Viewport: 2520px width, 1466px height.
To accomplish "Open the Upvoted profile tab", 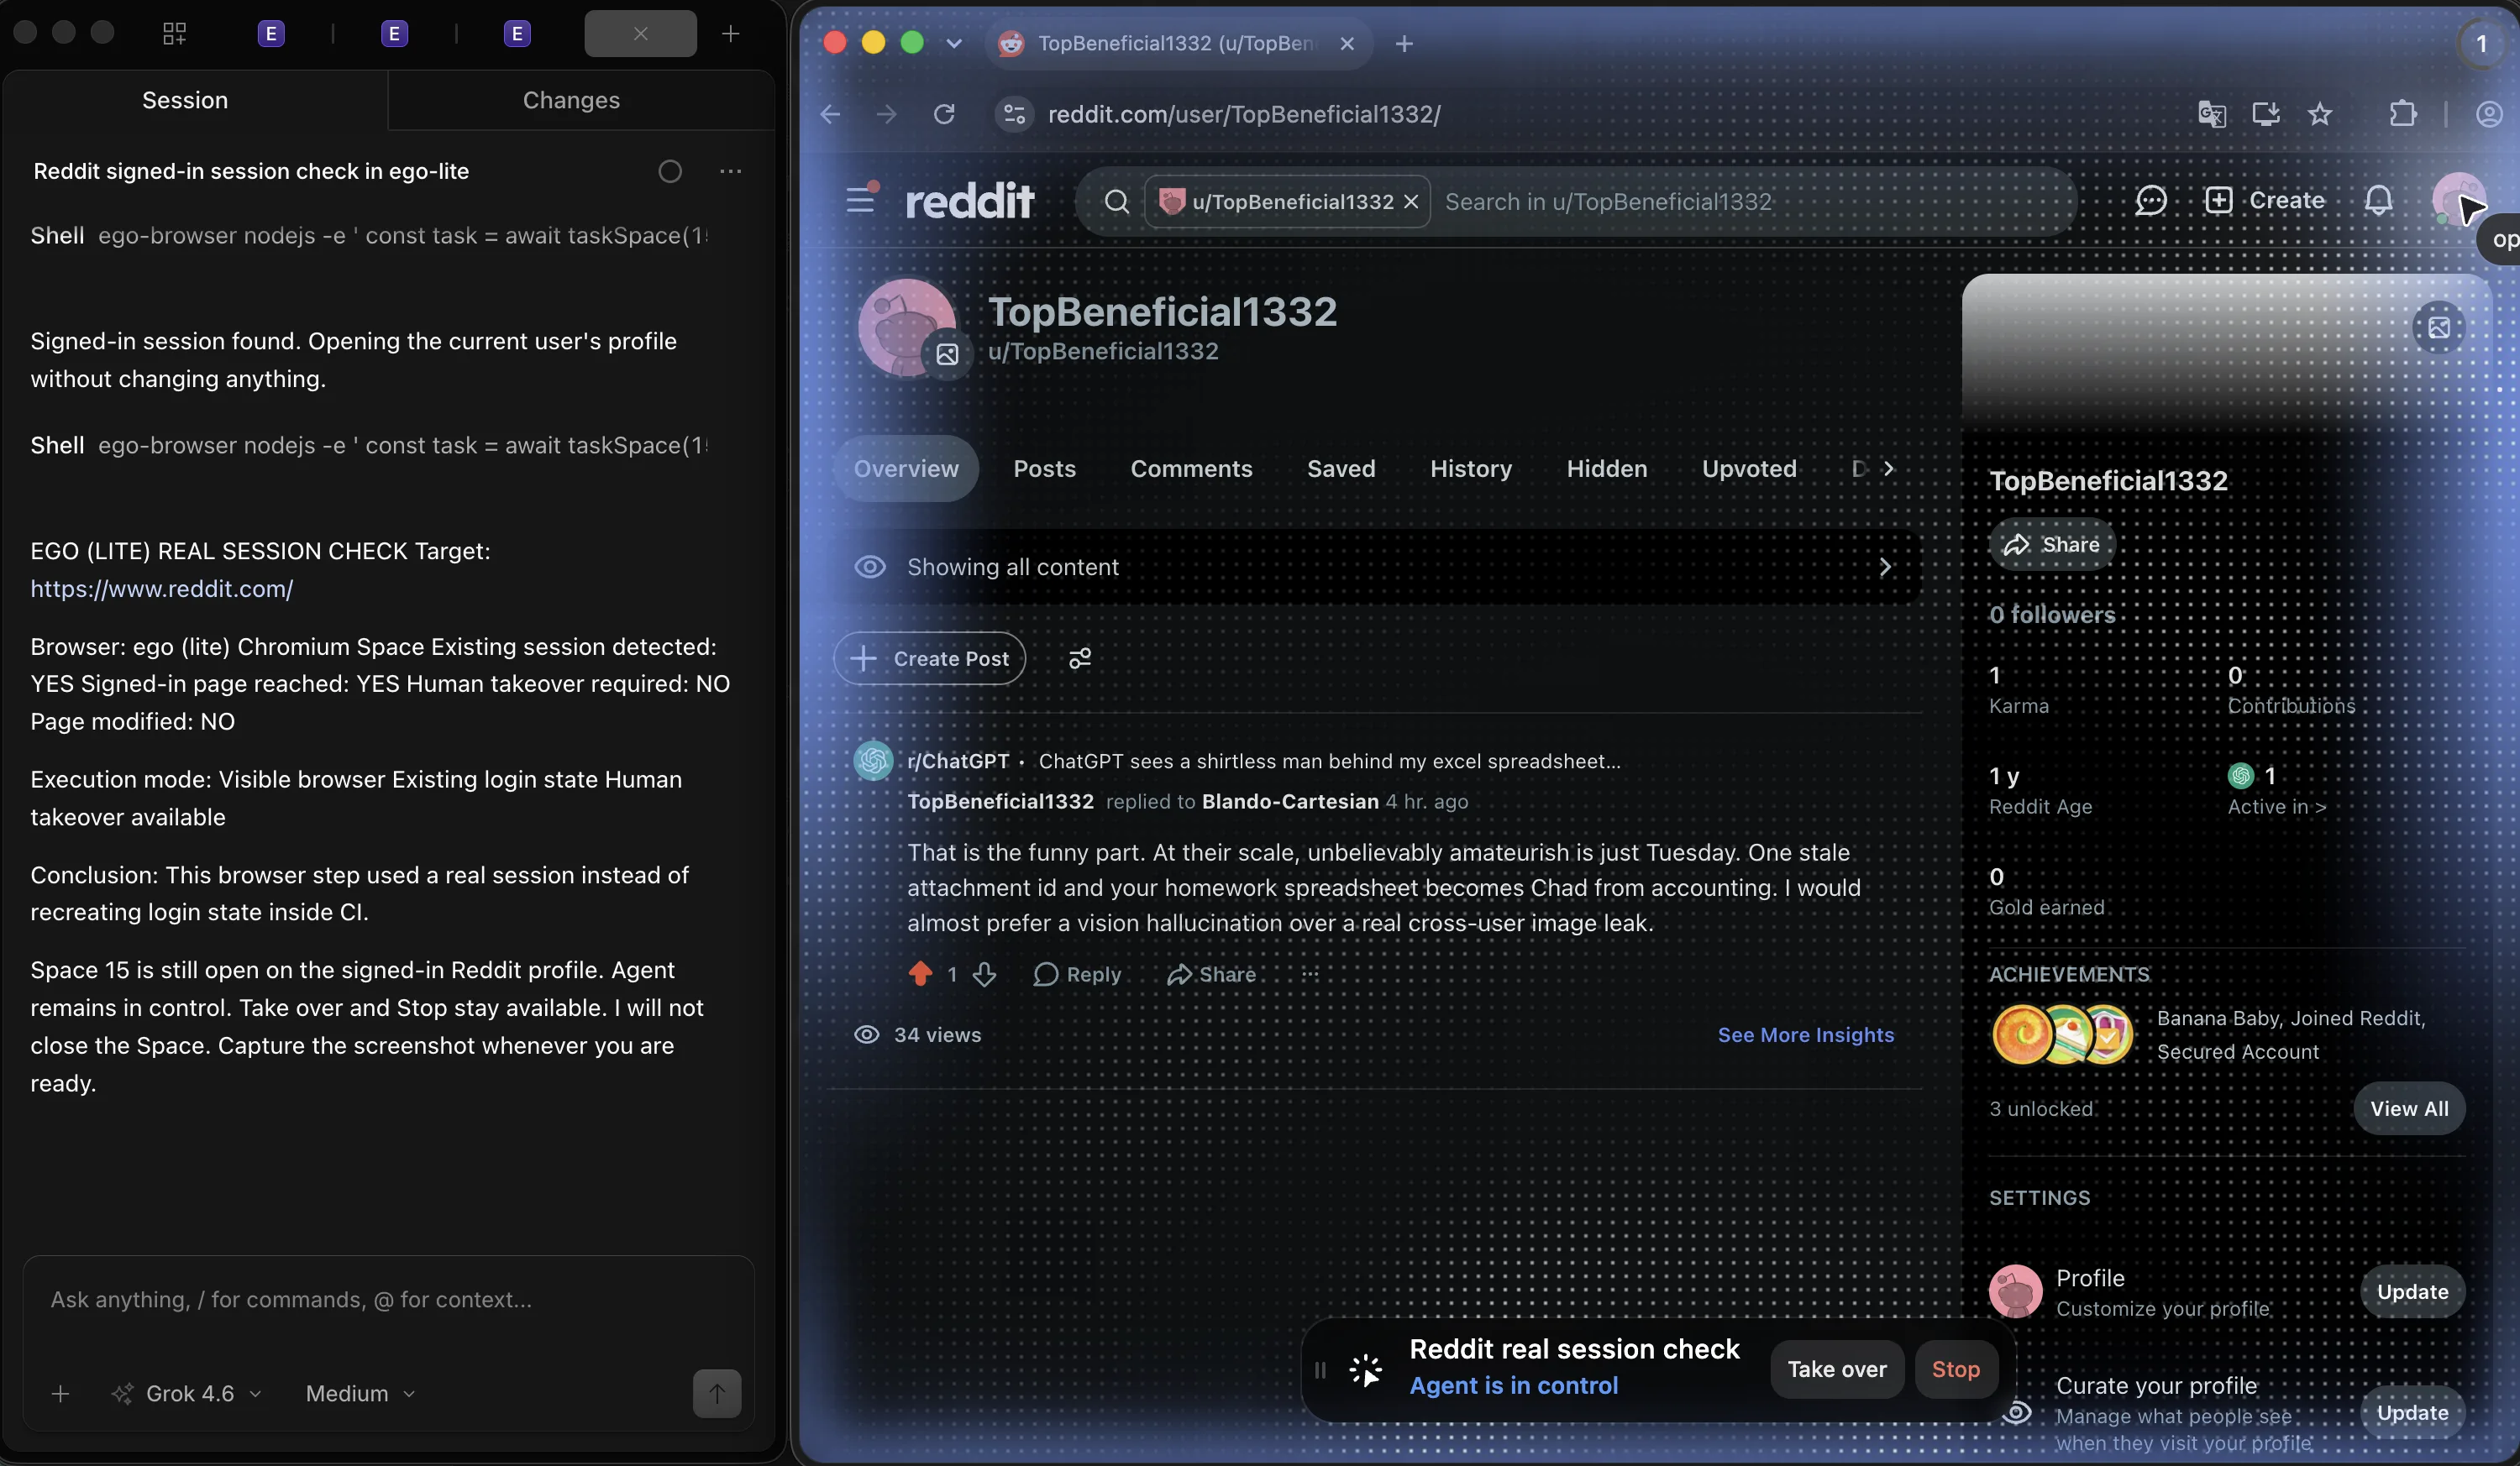I will [x=1749, y=468].
